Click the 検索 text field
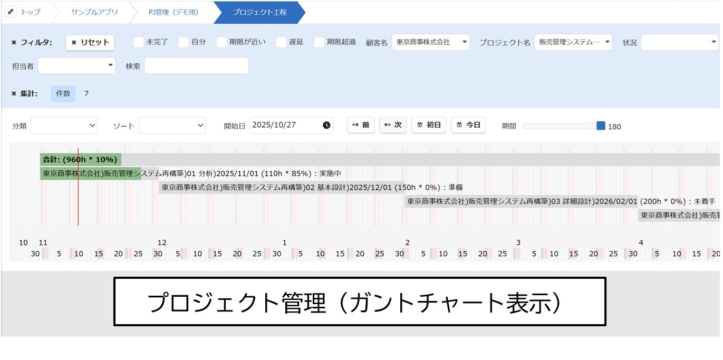 tap(196, 66)
